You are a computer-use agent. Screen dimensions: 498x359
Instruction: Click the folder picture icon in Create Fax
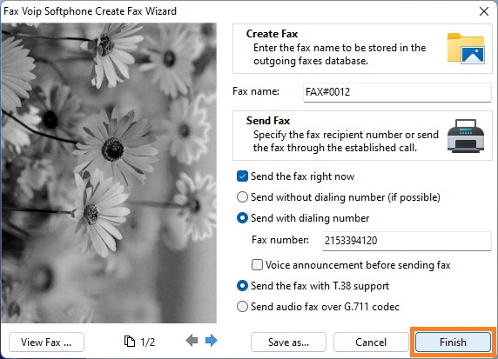[x=466, y=48]
